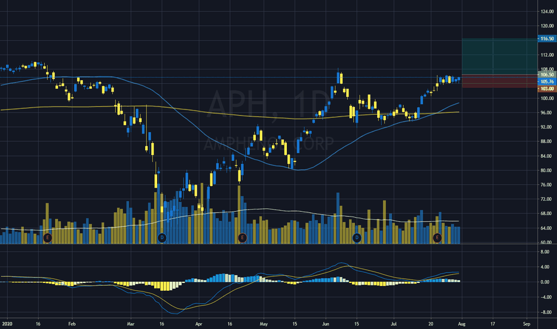
Task: Select the 103.00 stop price label
Action: click(547, 89)
